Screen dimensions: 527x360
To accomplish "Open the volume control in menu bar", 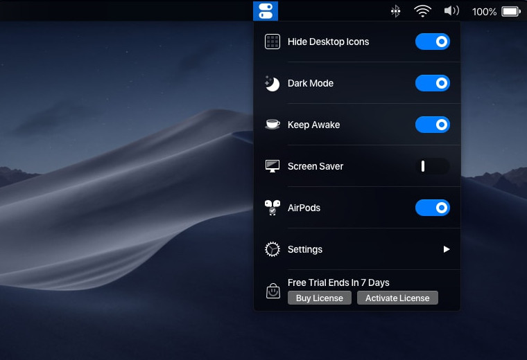I will click(451, 11).
